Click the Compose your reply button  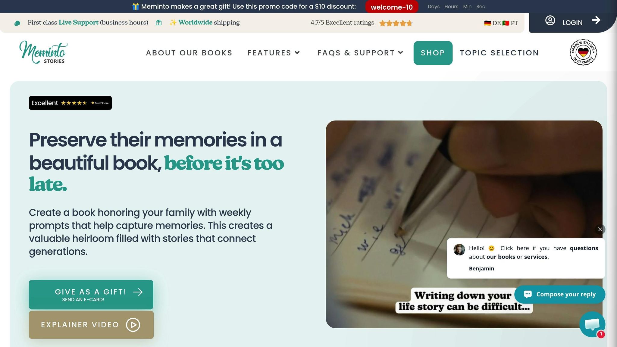(560, 294)
